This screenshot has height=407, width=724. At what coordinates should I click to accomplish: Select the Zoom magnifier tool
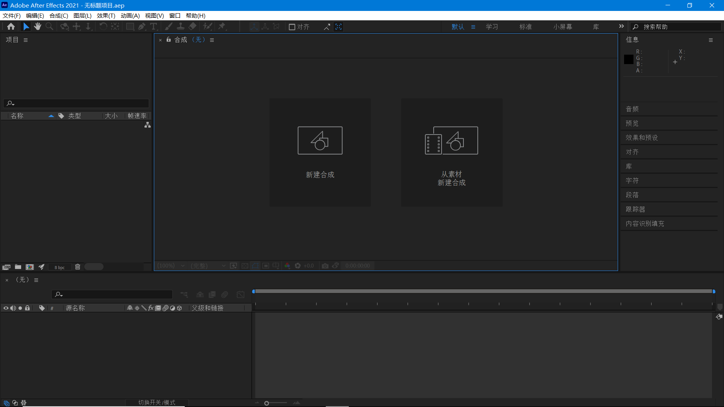(x=49, y=27)
